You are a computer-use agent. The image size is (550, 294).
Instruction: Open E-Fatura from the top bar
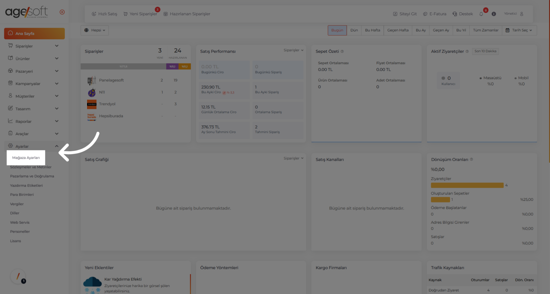tap(435, 14)
